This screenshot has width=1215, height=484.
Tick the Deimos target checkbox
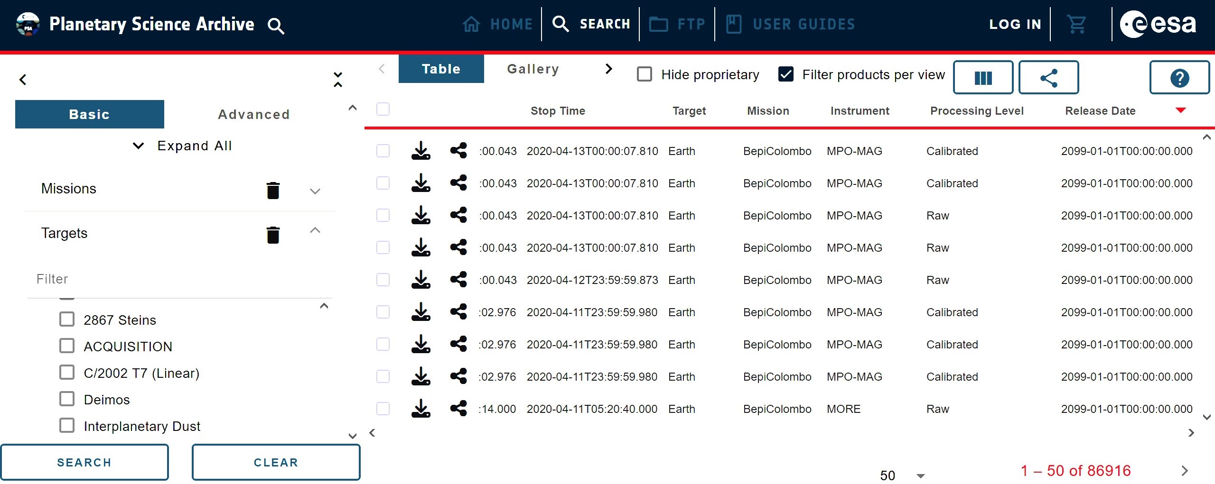point(67,399)
